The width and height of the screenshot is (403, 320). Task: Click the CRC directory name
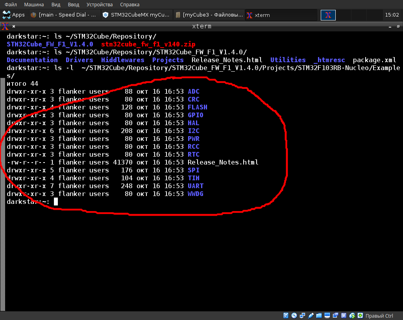point(194,99)
